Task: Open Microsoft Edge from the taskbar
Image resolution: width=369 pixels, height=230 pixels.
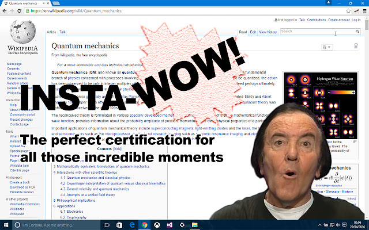Action: click(x=132, y=225)
